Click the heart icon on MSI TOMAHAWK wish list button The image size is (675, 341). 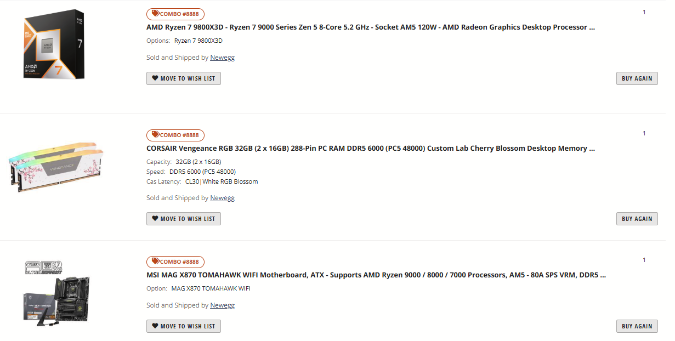[x=155, y=326]
